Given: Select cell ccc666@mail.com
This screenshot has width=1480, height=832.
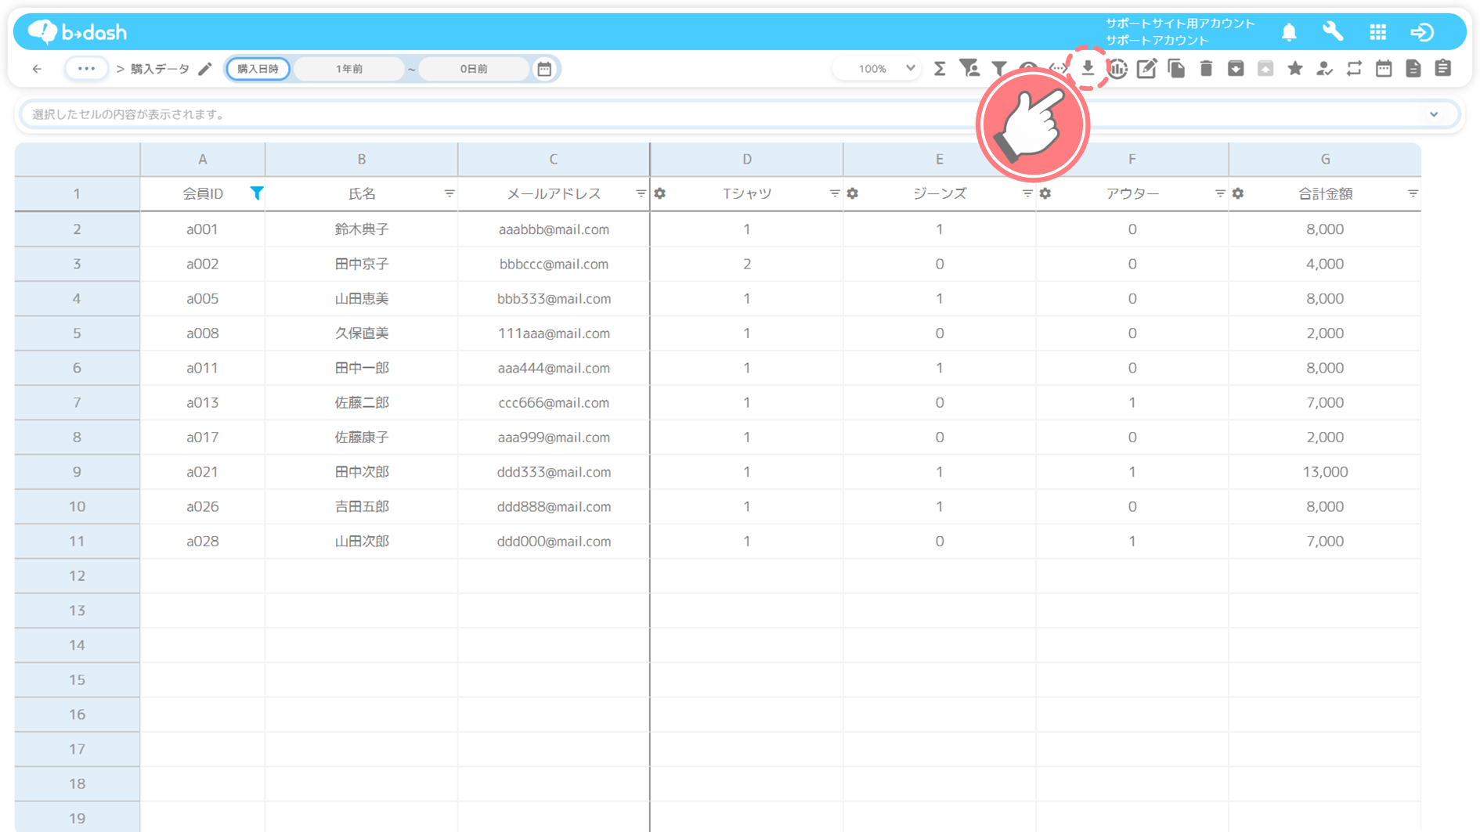Looking at the screenshot, I should tap(554, 402).
